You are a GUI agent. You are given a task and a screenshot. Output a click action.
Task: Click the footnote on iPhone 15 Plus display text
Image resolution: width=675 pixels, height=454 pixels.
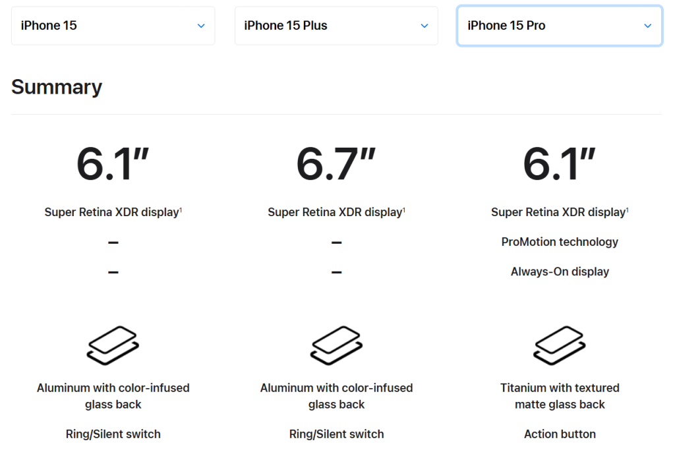click(403, 208)
